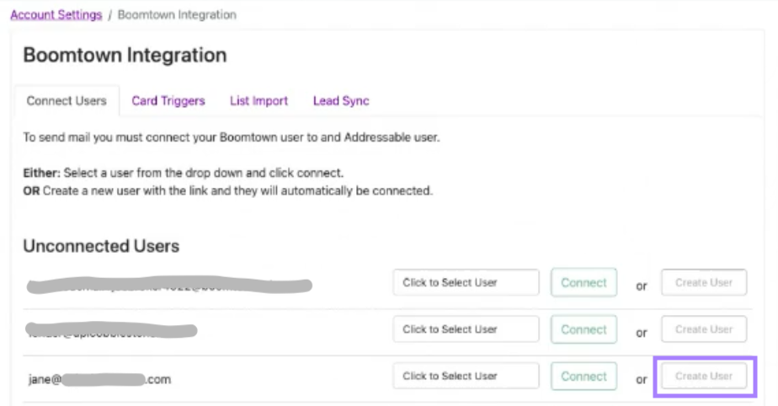Click the first unconnected user's blurred email
Viewport: 778px width, 406px height.
(x=168, y=286)
